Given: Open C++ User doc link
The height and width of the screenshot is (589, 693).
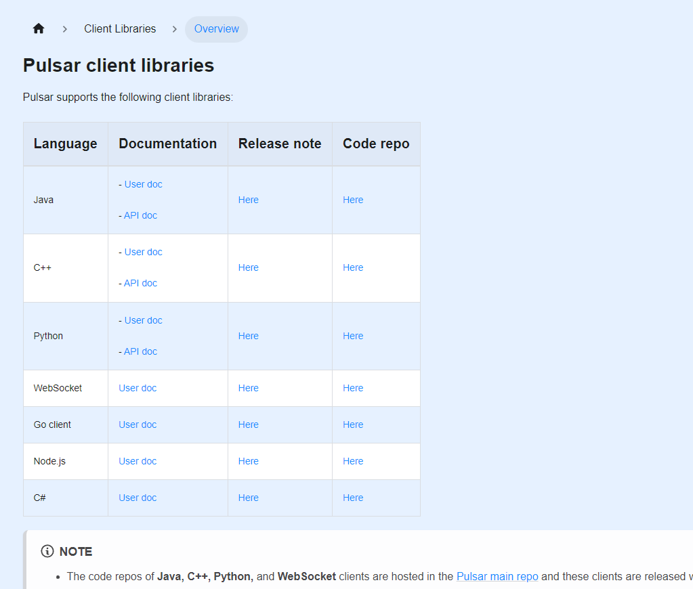Looking at the screenshot, I should click(143, 252).
